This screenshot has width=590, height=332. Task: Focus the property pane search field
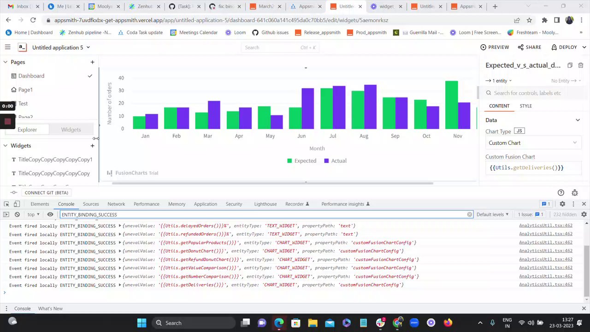(x=533, y=93)
